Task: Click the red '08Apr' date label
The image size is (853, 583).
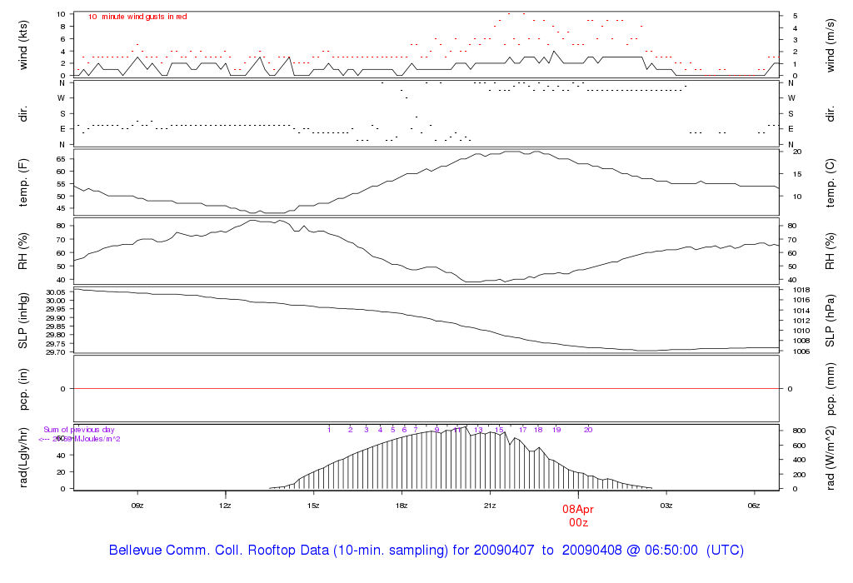Action: (578, 510)
